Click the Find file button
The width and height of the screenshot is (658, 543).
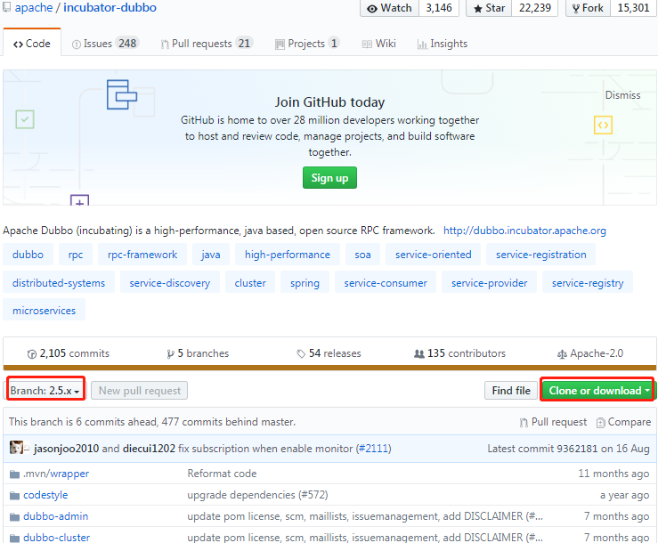(x=511, y=390)
